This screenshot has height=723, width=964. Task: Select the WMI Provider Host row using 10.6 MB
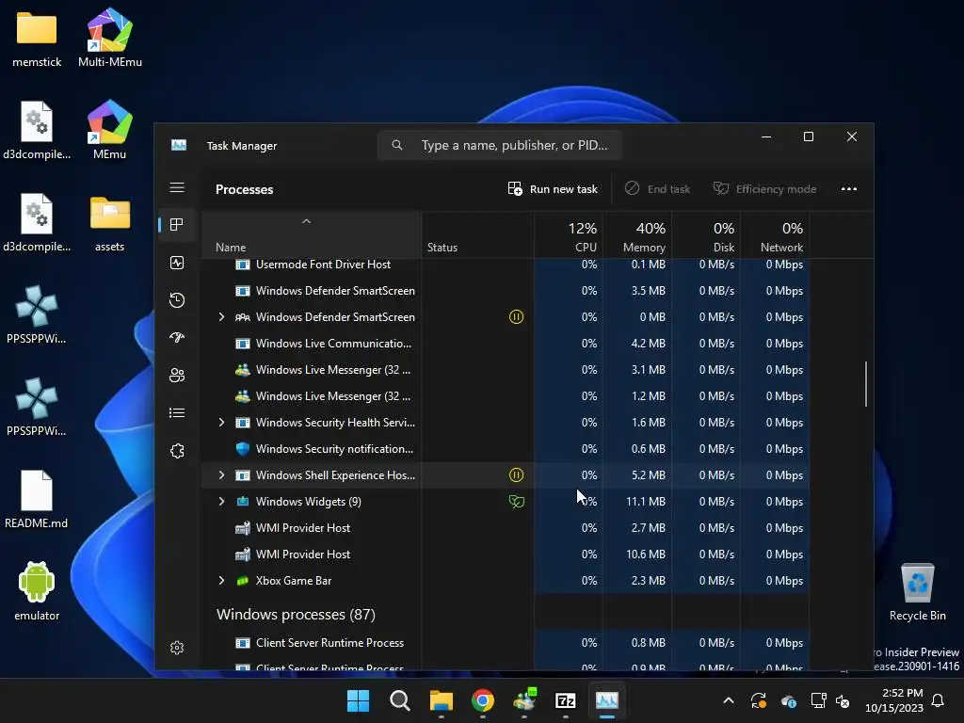(506, 554)
